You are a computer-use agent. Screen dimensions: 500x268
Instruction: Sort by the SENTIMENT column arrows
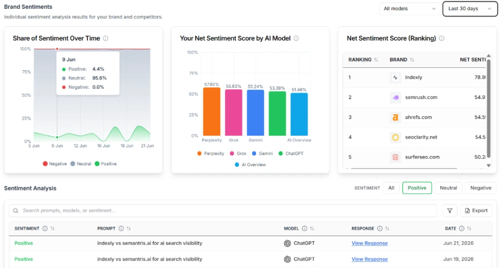point(52,228)
